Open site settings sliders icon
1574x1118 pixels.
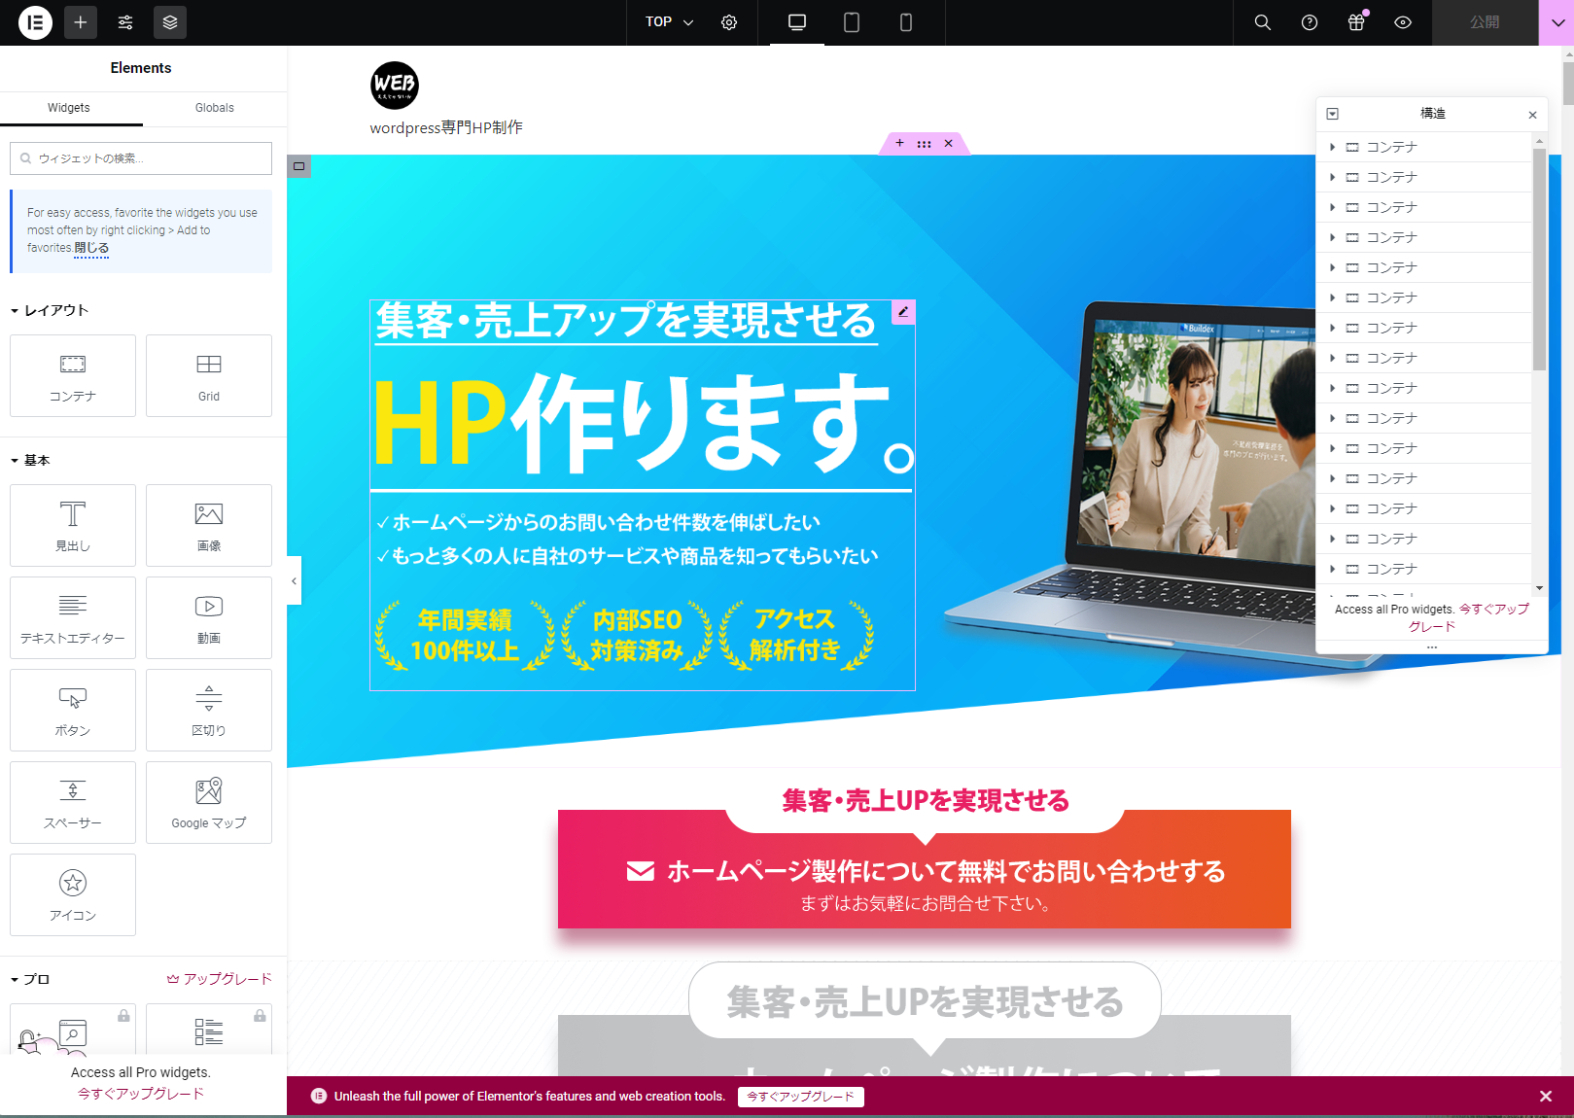[125, 22]
